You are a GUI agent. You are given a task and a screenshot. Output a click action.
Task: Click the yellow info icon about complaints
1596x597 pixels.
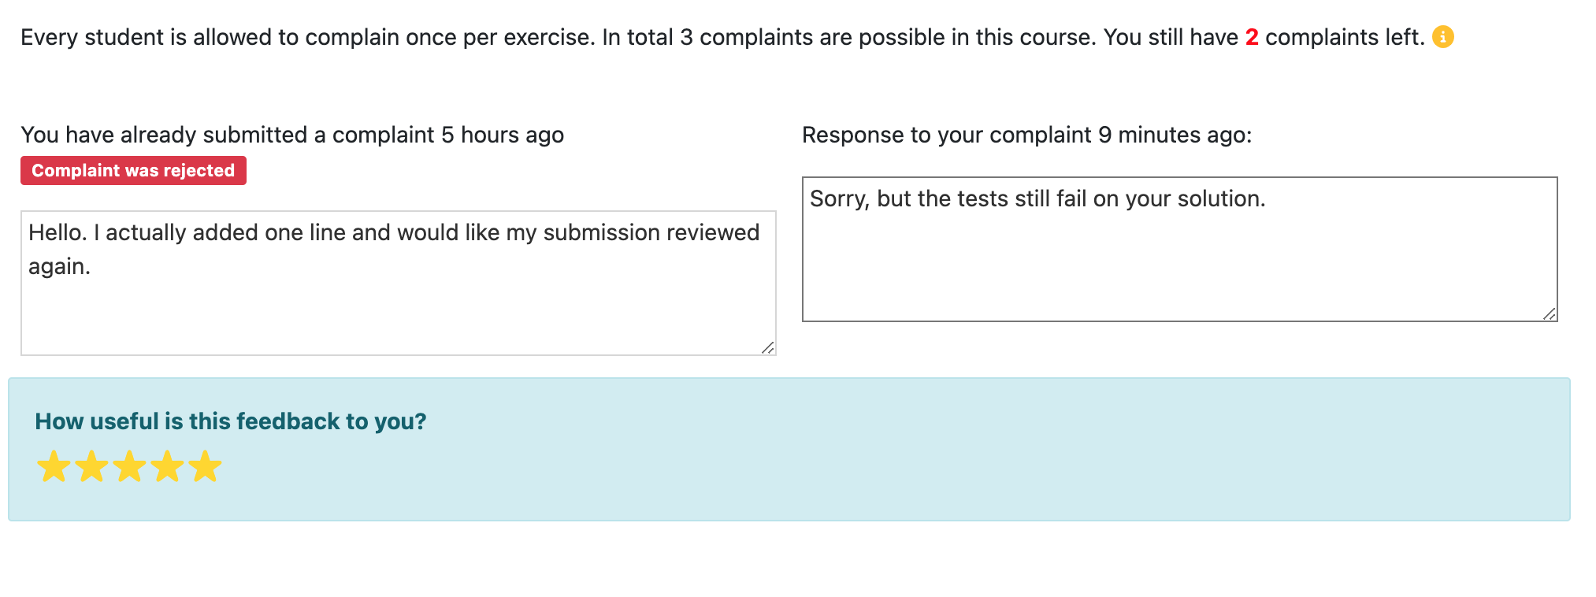(1443, 36)
